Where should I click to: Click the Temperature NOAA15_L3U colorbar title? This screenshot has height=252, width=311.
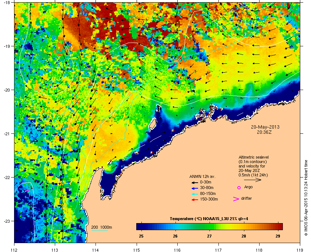click(209, 219)
